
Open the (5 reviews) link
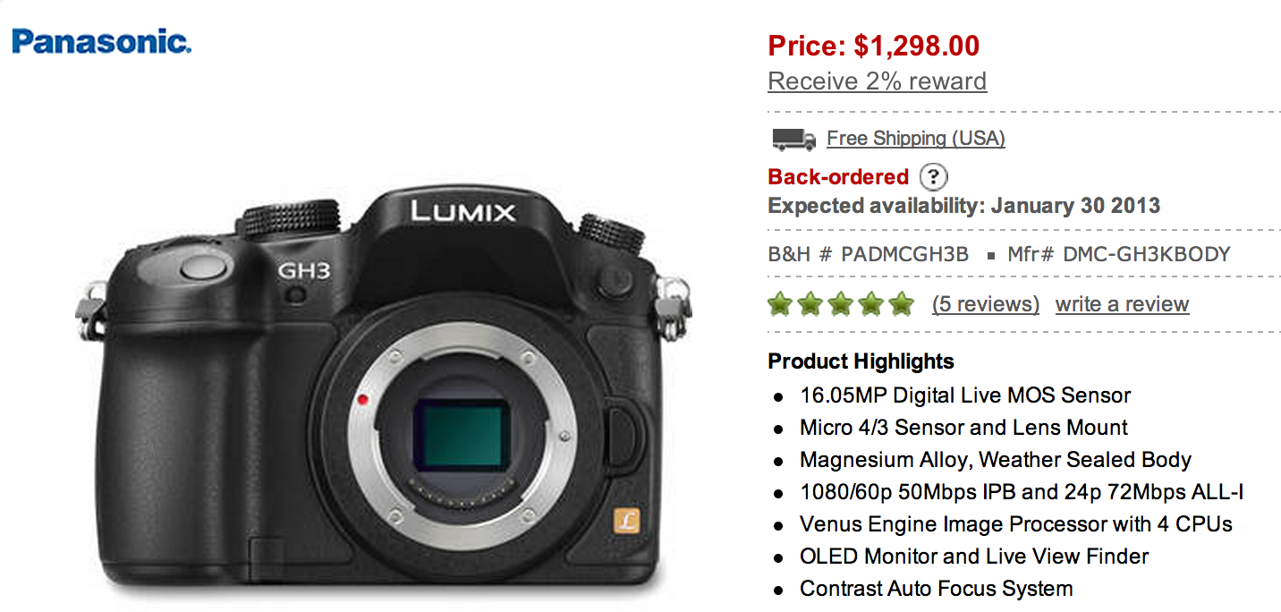point(985,304)
